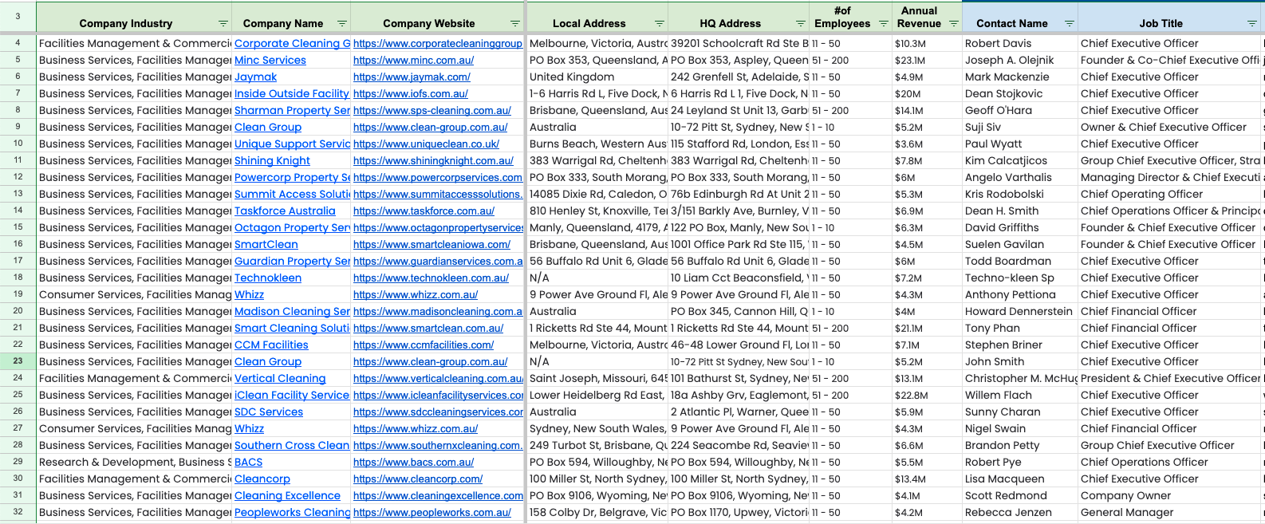Image resolution: width=1265 pixels, height=524 pixels.
Task: Follow the Jaymak company name link
Action: (x=255, y=77)
